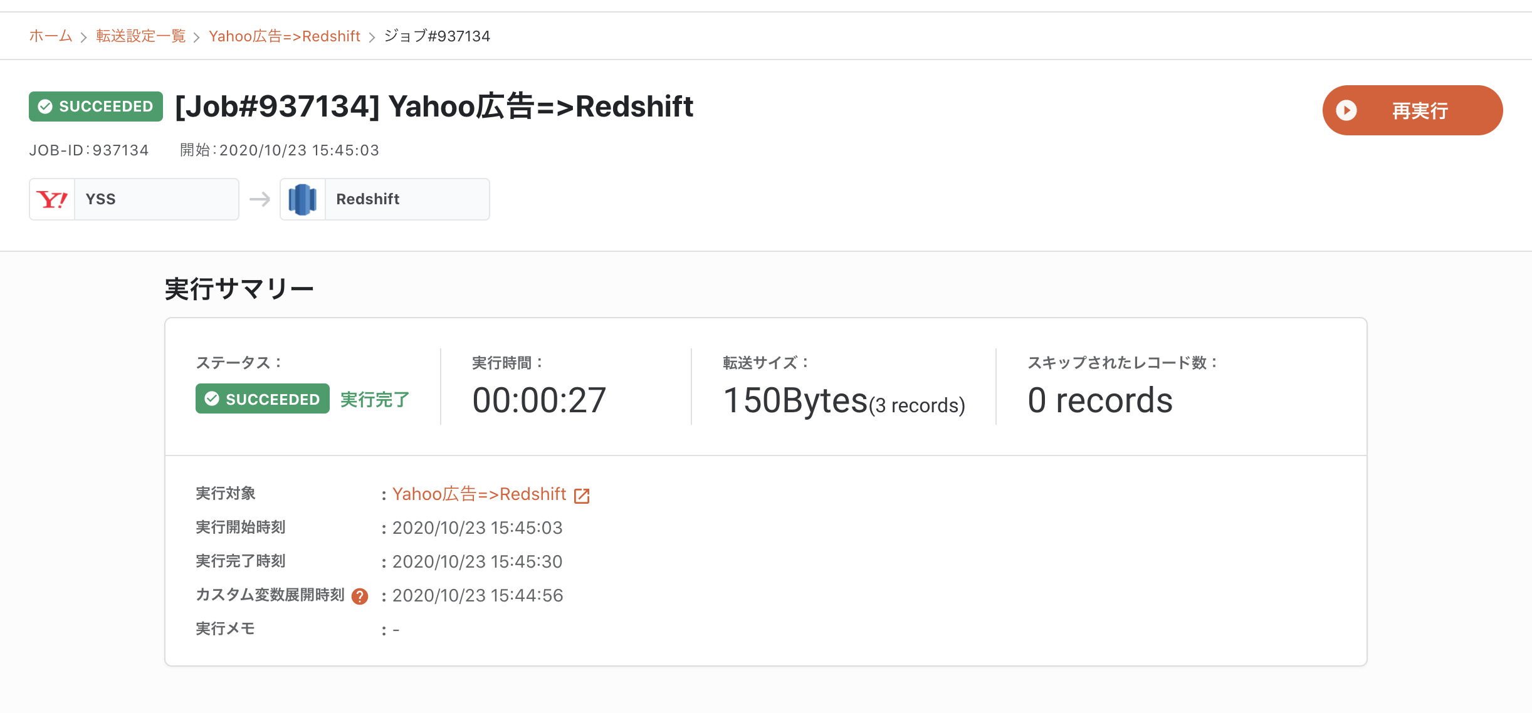Screen dimensions: 1532x713
Task: Open the external link icon beside Yahoo広告=>Redshift
Action: coord(582,496)
